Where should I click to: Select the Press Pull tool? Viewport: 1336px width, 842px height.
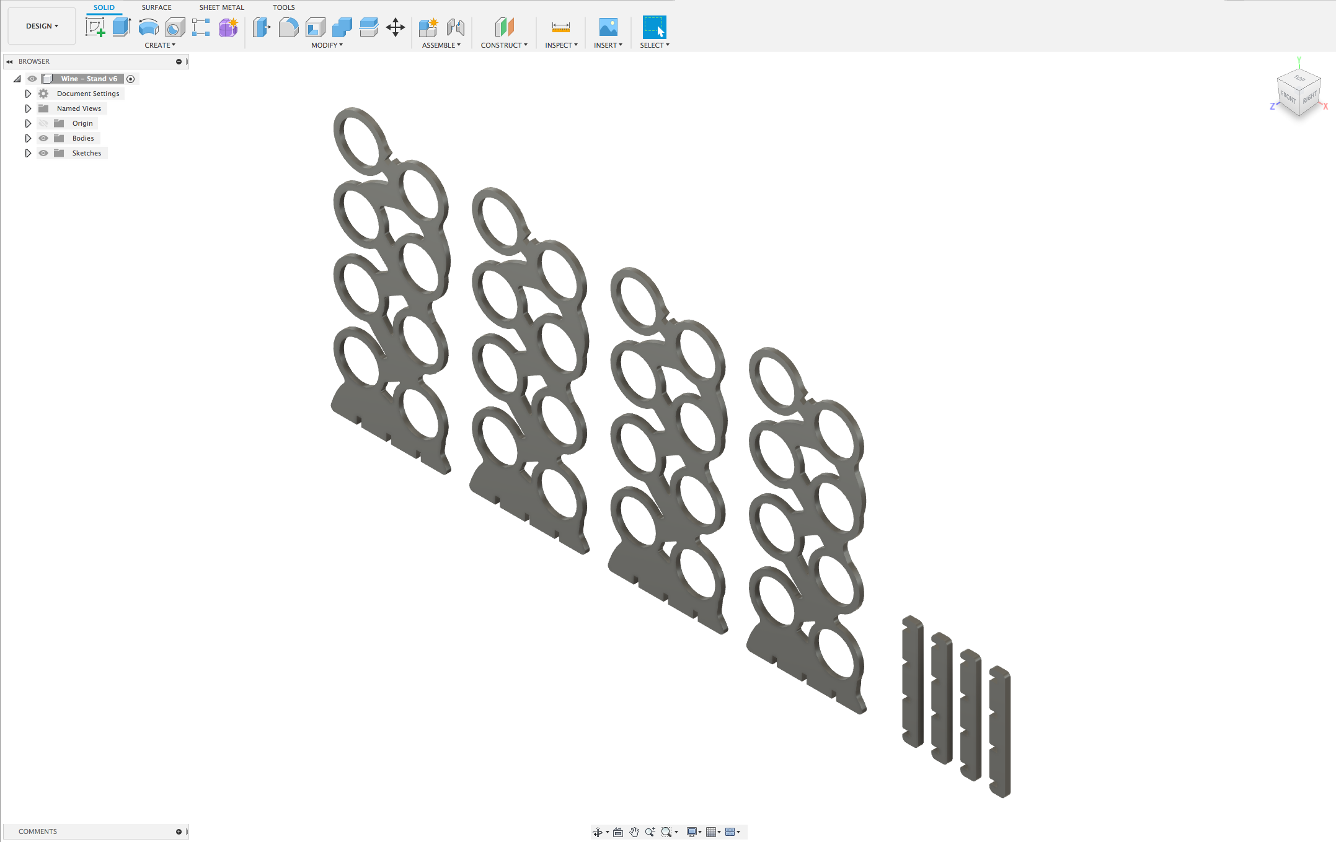(262, 27)
